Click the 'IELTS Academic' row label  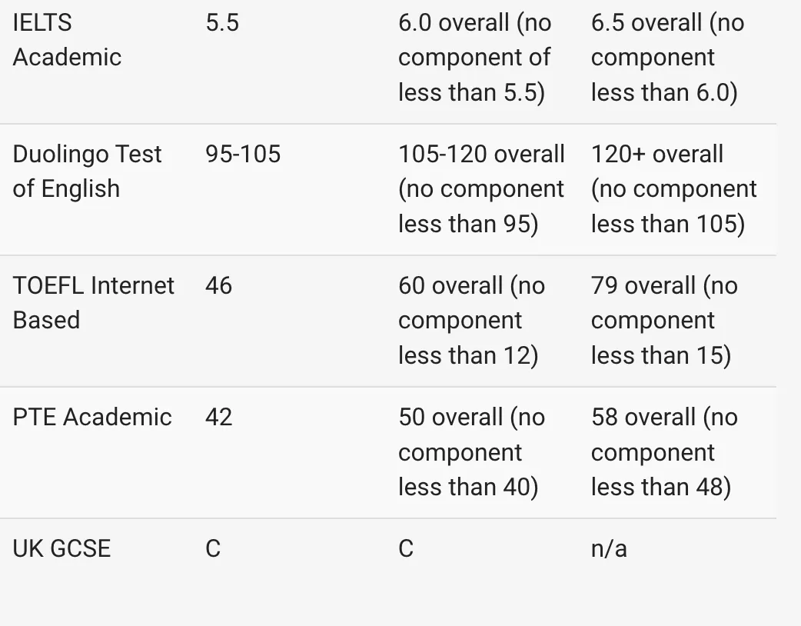click(67, 40)
